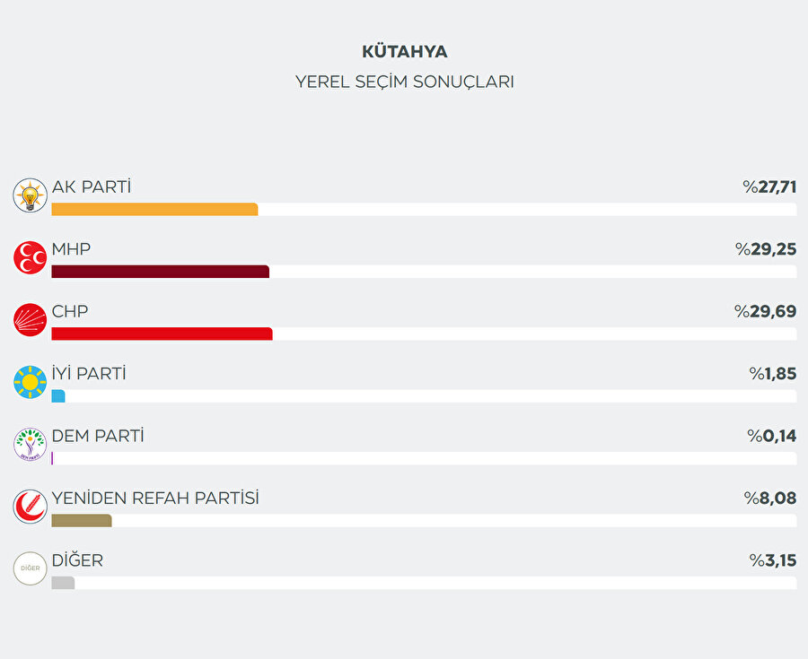Click the YEREL SEÇİM SONUÇLARI subtitle
This screenshot has width=808, height=659.
[x=404, y=82]
